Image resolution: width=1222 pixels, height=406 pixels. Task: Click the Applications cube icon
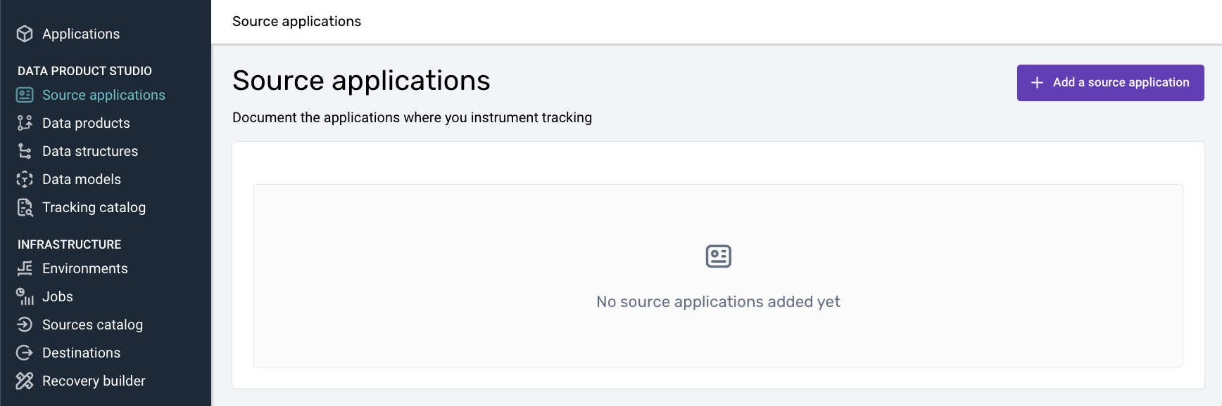[25, 34]
